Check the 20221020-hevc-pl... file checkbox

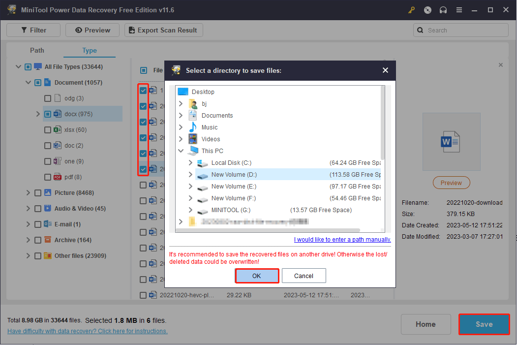click(x=143, y=295)
